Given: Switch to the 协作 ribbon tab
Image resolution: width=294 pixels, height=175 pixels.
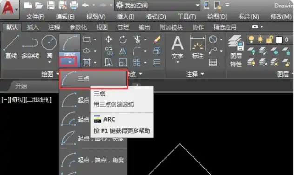Looking at the screenshot, I should [198, 27].
